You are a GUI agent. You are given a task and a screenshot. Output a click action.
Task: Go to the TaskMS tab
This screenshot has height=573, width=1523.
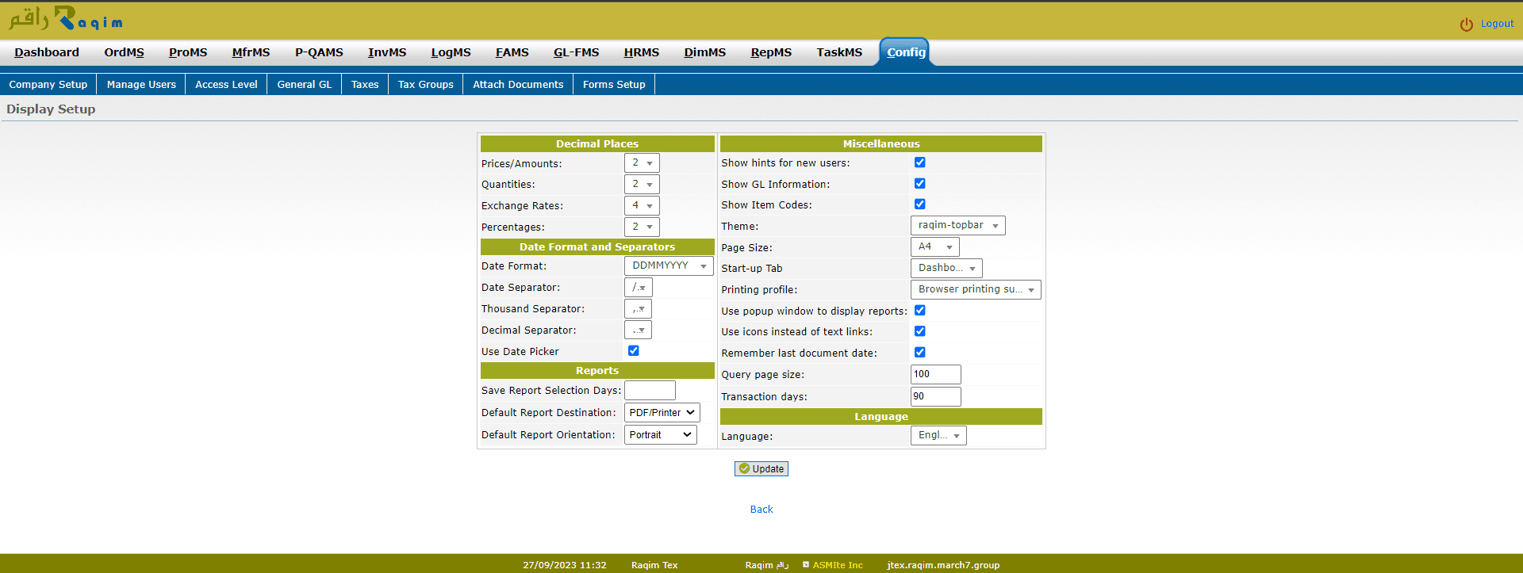coord(839,52)
